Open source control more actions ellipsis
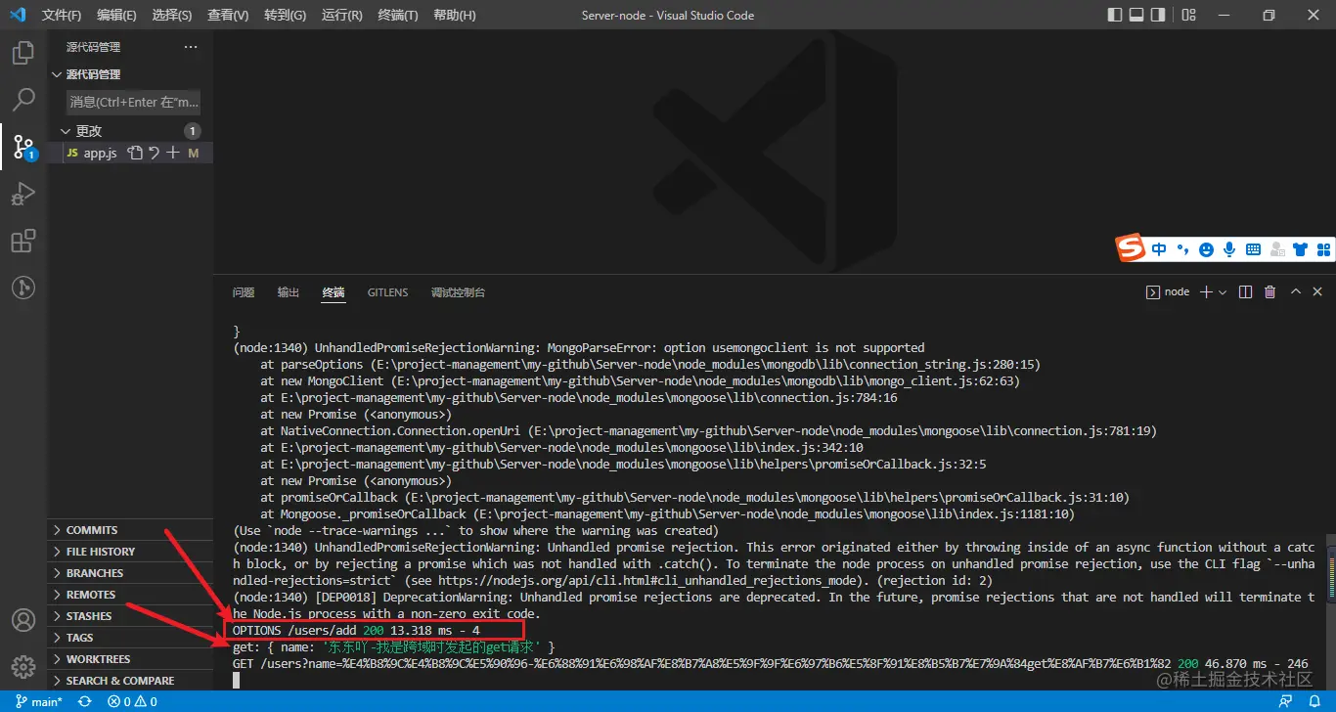The width and height of the screenshot is (1336, 712). [x=191, y=47]
